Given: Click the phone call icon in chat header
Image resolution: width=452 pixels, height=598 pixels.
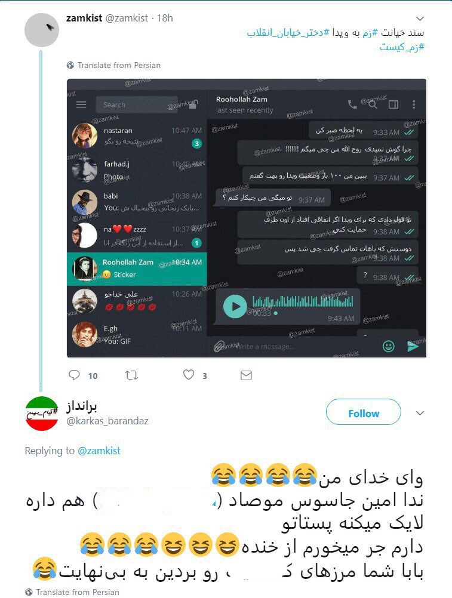Looking at the screenshot, I should coord(352,104).
